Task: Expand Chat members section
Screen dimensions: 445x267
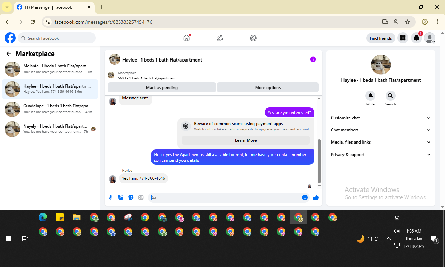Action: (381, 130)
